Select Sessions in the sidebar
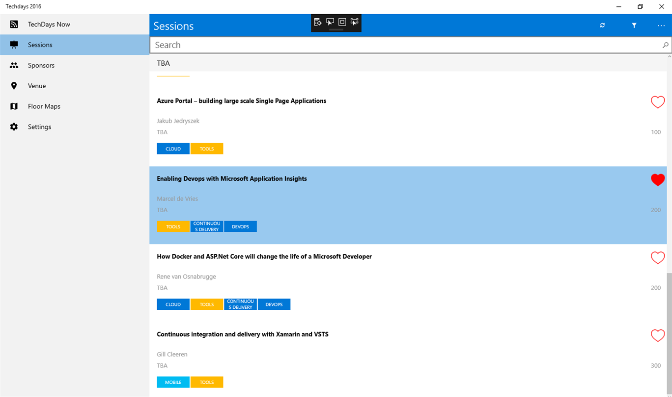This screenshot has height=397, width=672. pyautogui.click(x=75, y=45)
